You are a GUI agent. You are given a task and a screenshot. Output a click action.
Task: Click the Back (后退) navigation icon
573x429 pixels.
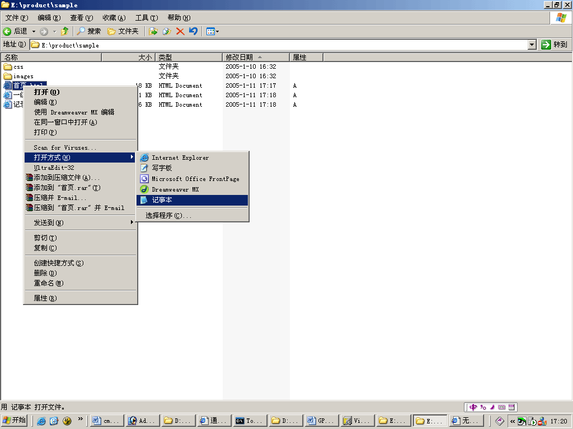(8, 31)
